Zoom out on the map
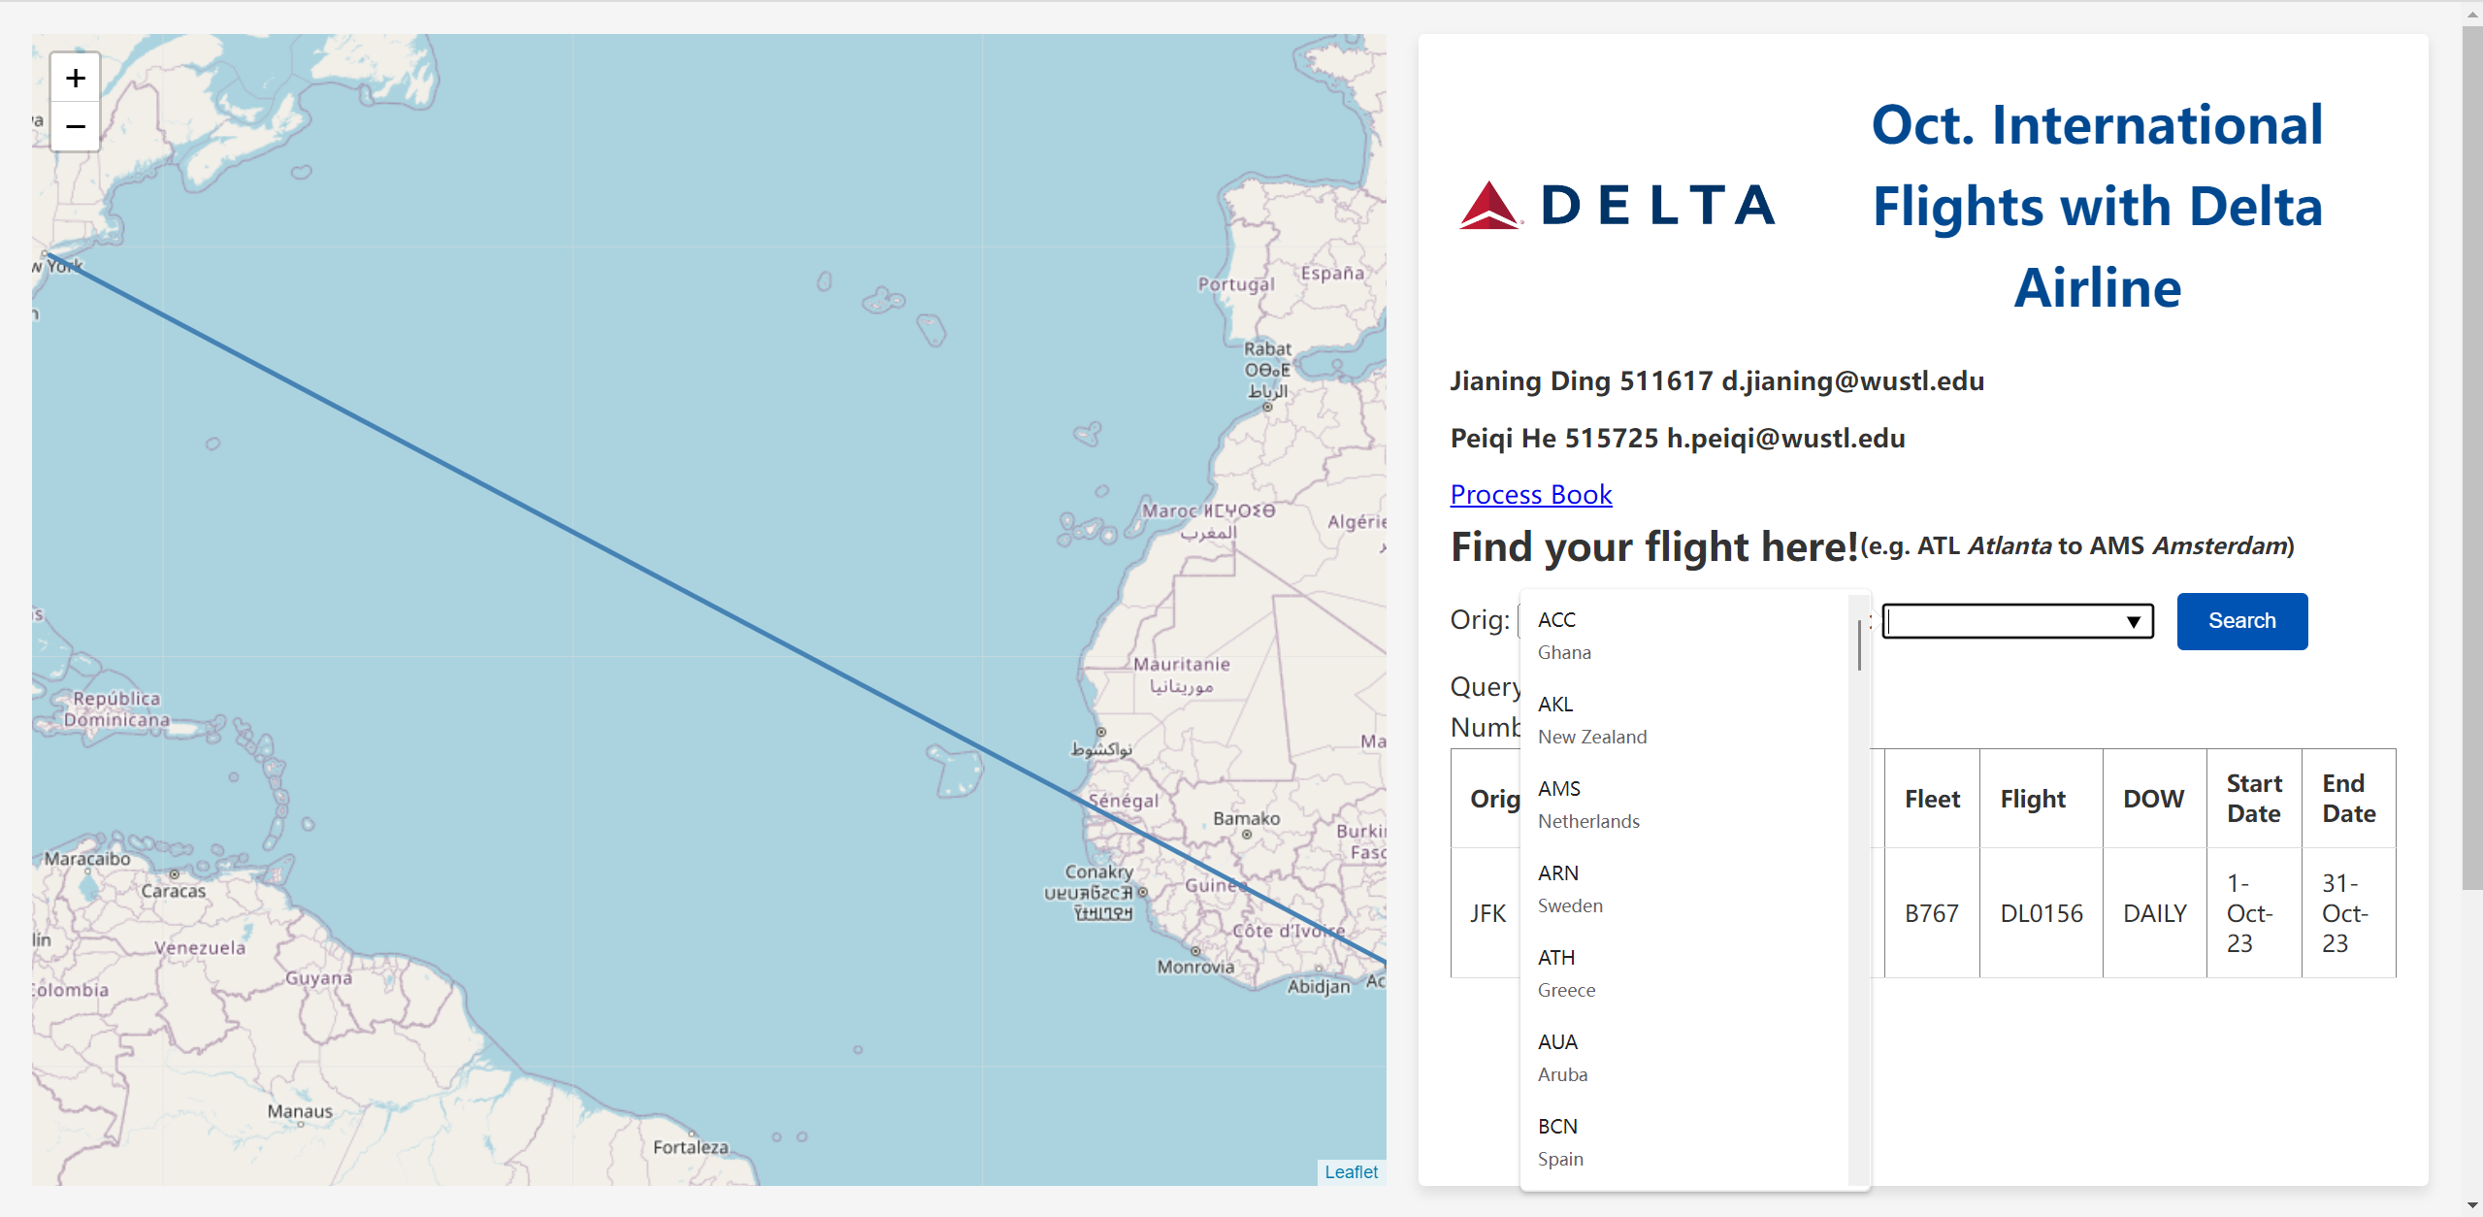The height and width of the screenshot is (1217, 2483). click(x=76, y=126)
